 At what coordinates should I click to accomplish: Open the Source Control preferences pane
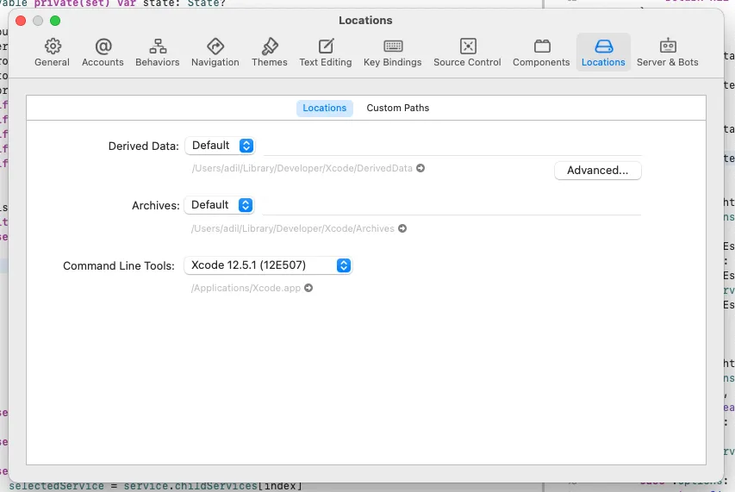tap(467, 53)
